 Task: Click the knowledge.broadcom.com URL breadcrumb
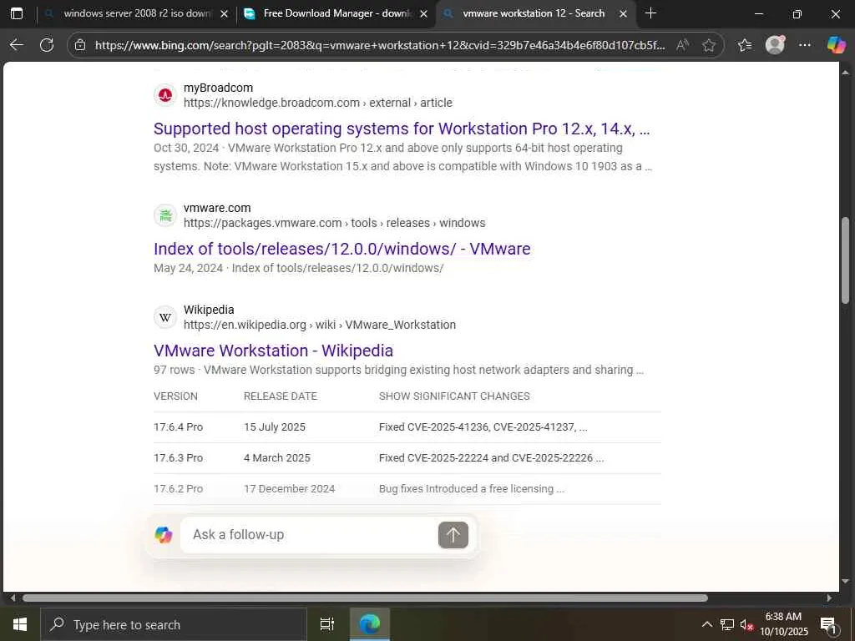318,103
